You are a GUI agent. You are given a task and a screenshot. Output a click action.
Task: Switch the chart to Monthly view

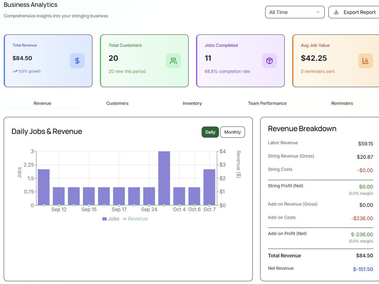point(232,132)
